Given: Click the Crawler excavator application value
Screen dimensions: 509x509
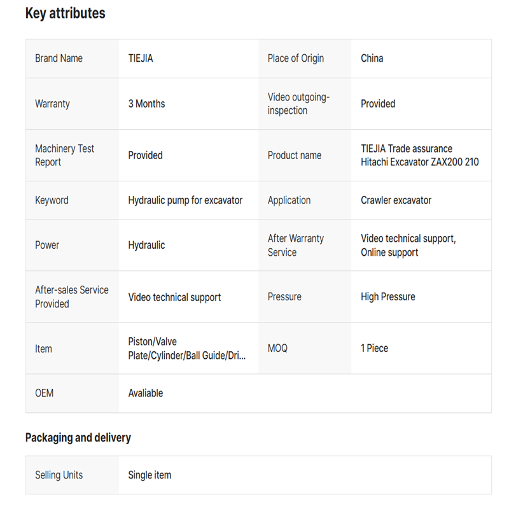Looking at the screenshot, I should [396, 200].
